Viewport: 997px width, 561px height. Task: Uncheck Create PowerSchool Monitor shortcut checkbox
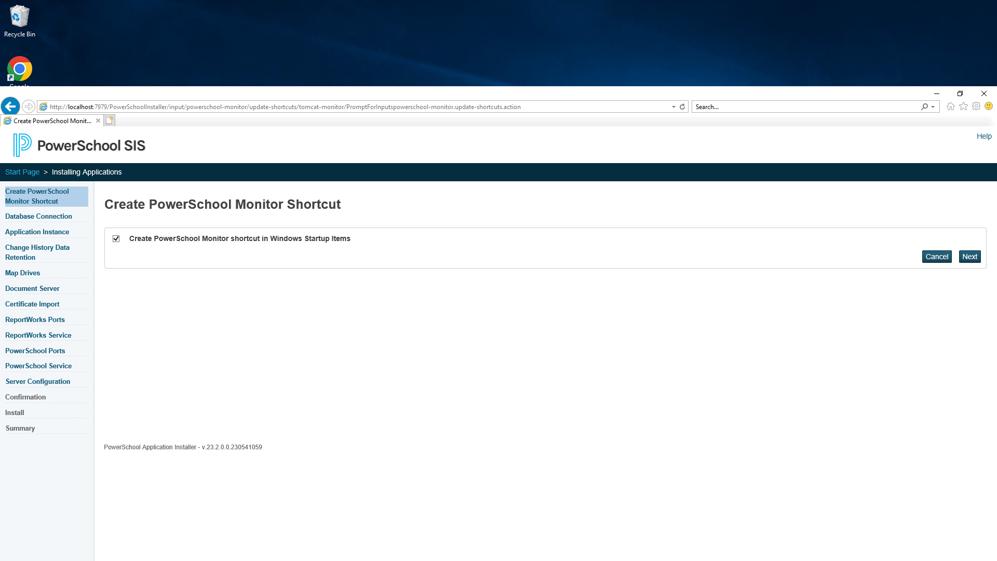(116, 239)
